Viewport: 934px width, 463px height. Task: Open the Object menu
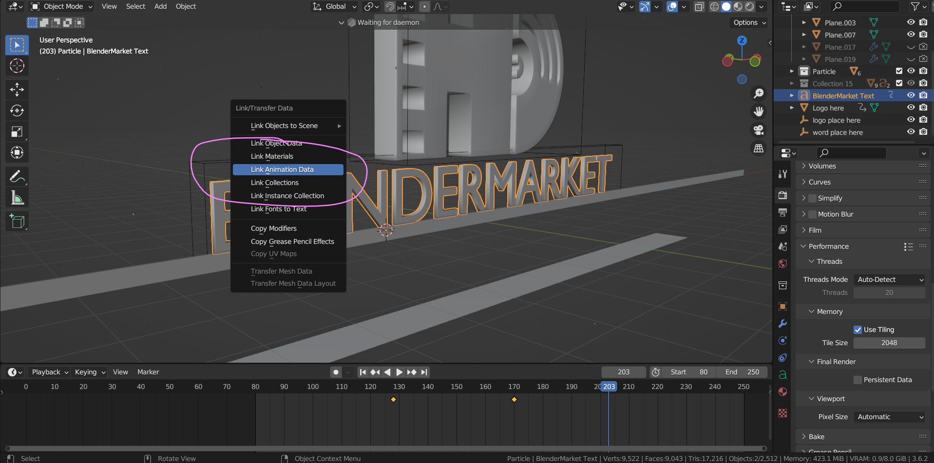(x=186, y=6)
